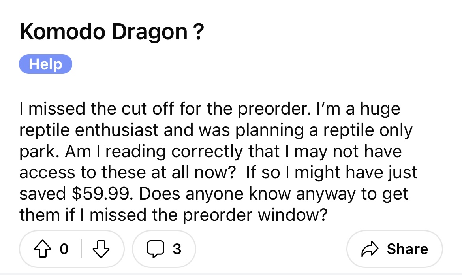Screen dimensions: 462x275
Task: Click "planning a reptile only" text line
Action: click(x=324, y=130)
